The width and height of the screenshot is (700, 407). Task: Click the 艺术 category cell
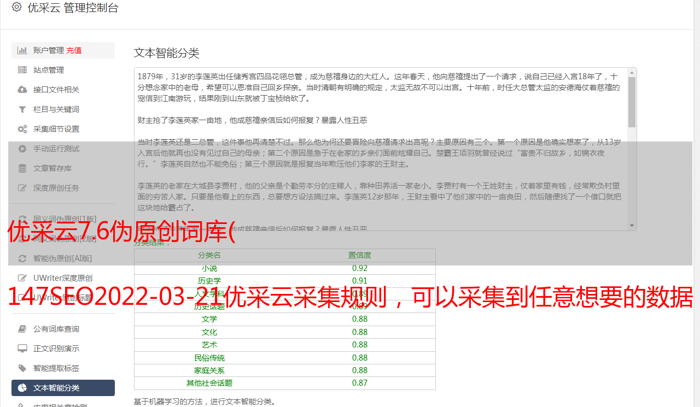coord(209,345)
